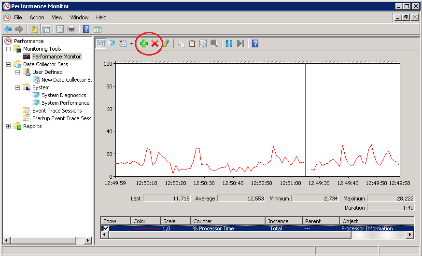Screen dimensions: 422x256
Task: Select System folder in tree
Action: (41, 87)
